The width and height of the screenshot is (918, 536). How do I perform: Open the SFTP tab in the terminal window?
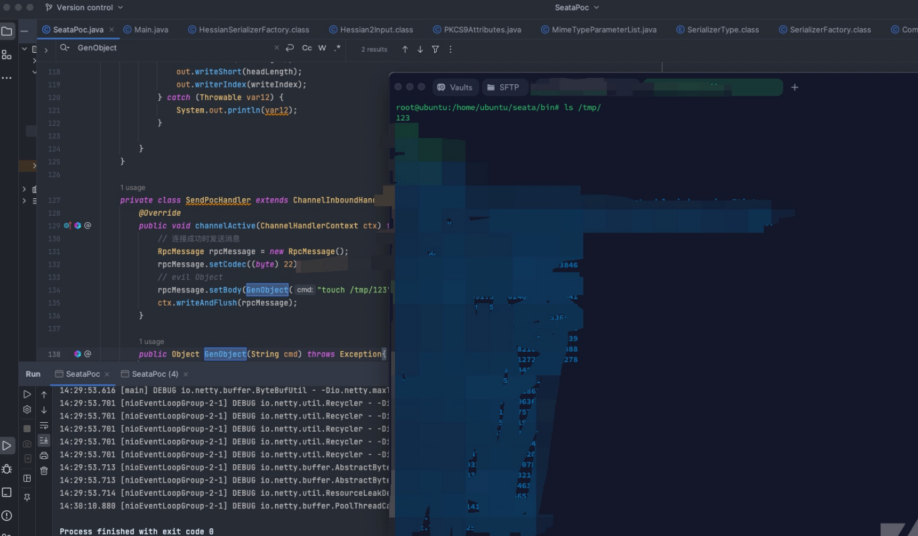503,87
